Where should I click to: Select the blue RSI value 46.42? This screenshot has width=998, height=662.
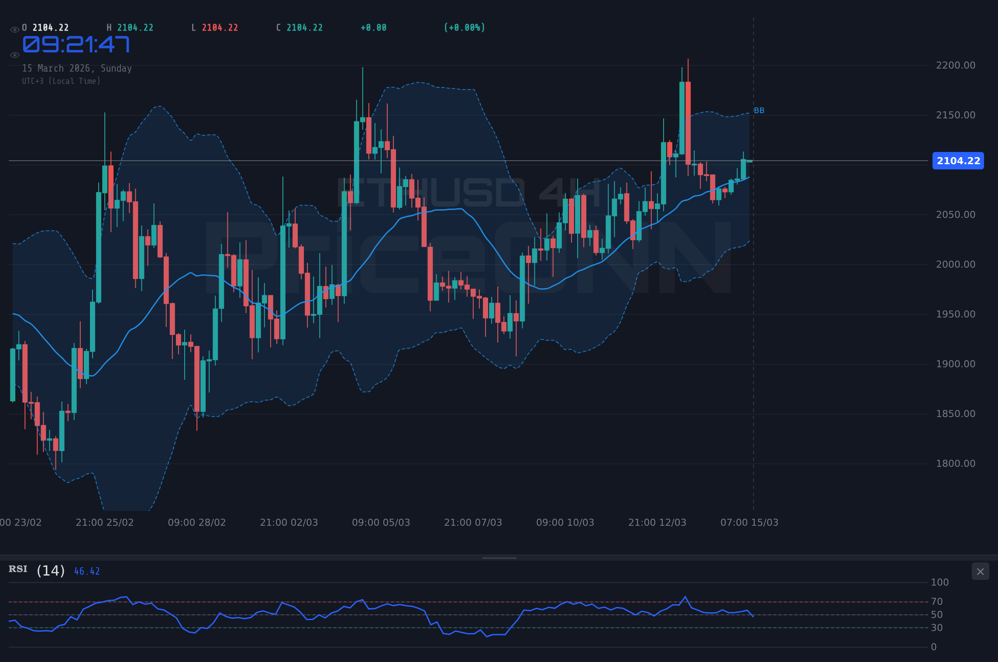pos(86,570)
